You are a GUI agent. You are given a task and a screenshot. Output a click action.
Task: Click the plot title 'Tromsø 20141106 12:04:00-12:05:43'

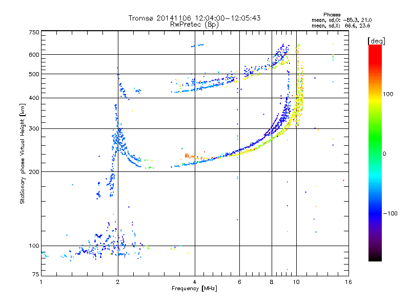(194, 18)
